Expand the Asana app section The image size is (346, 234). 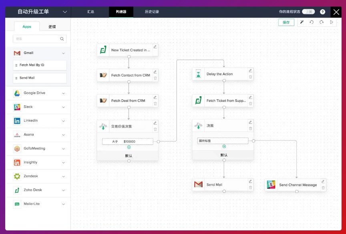[x=63, y=135]
